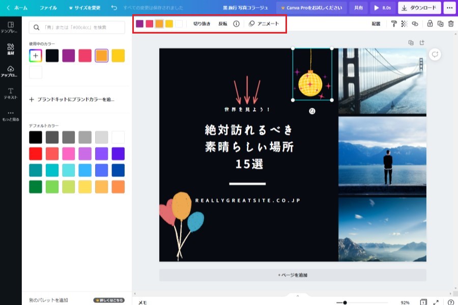
Task: Open the transparency checkerboard icon
Action: pos(404,24)
